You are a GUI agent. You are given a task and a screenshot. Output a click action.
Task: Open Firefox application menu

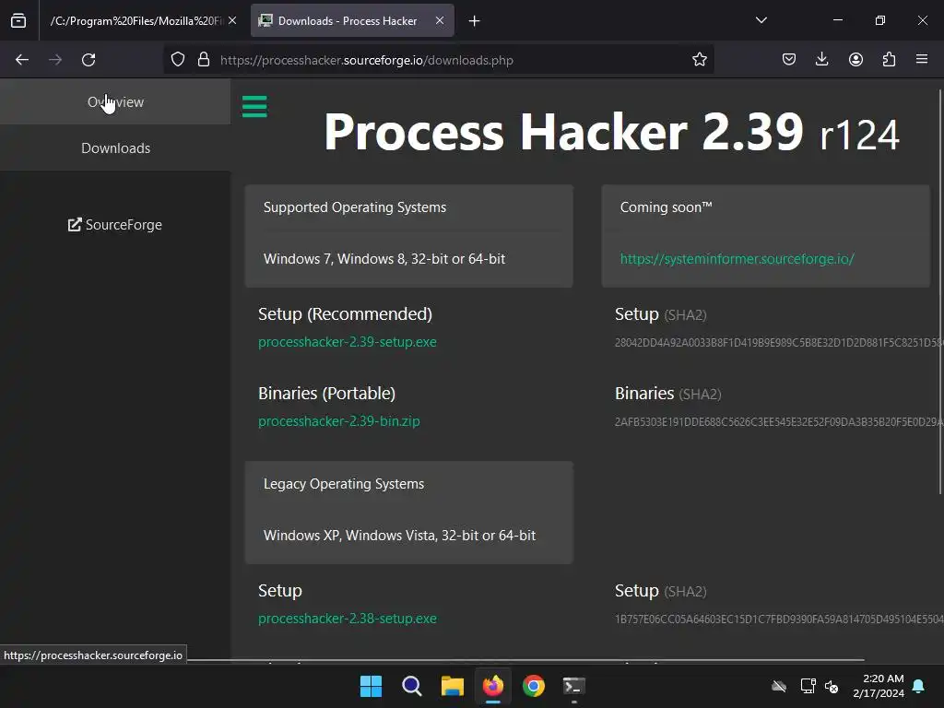[922, 60]
